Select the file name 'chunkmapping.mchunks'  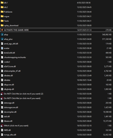(15, 57)
